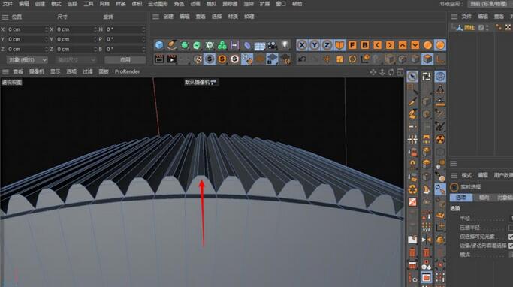
Task: Open coordinates panel hamburger menu
Action: coord(5,17)
